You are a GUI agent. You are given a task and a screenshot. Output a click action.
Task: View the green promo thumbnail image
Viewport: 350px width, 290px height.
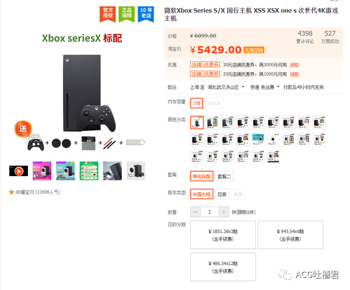[x=89, y=171]
